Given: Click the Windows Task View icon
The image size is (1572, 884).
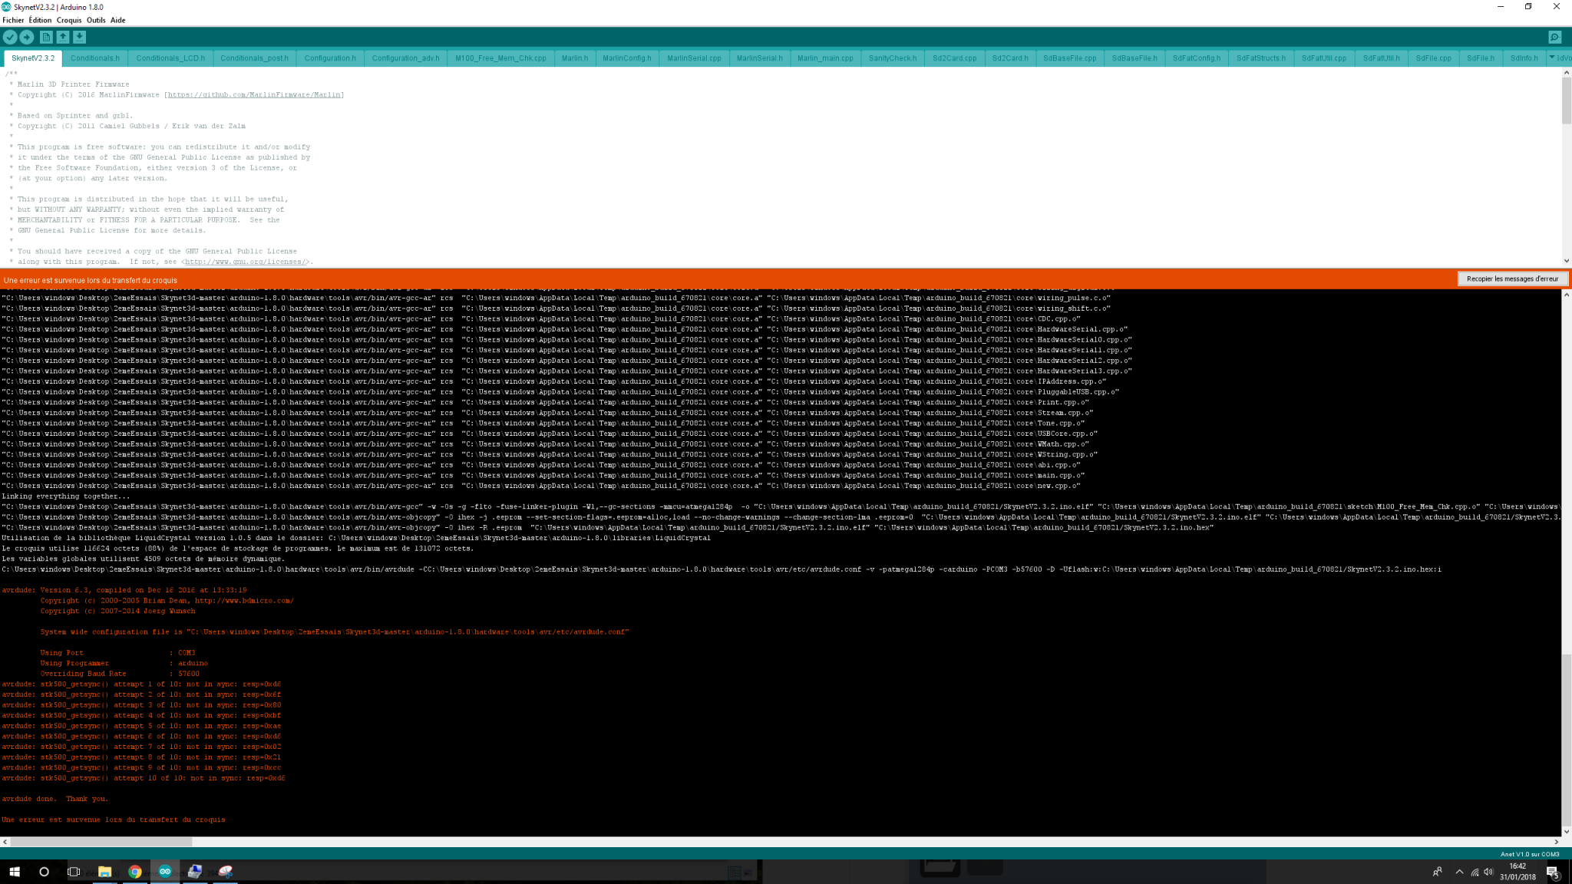Looking at the screenshot, I should pos(74,872).
